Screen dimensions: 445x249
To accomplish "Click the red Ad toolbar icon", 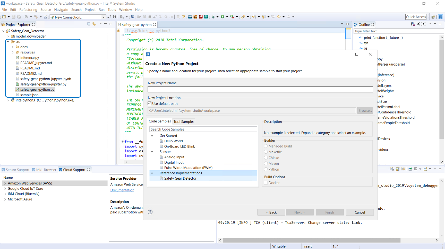I will tap(201, 17).
